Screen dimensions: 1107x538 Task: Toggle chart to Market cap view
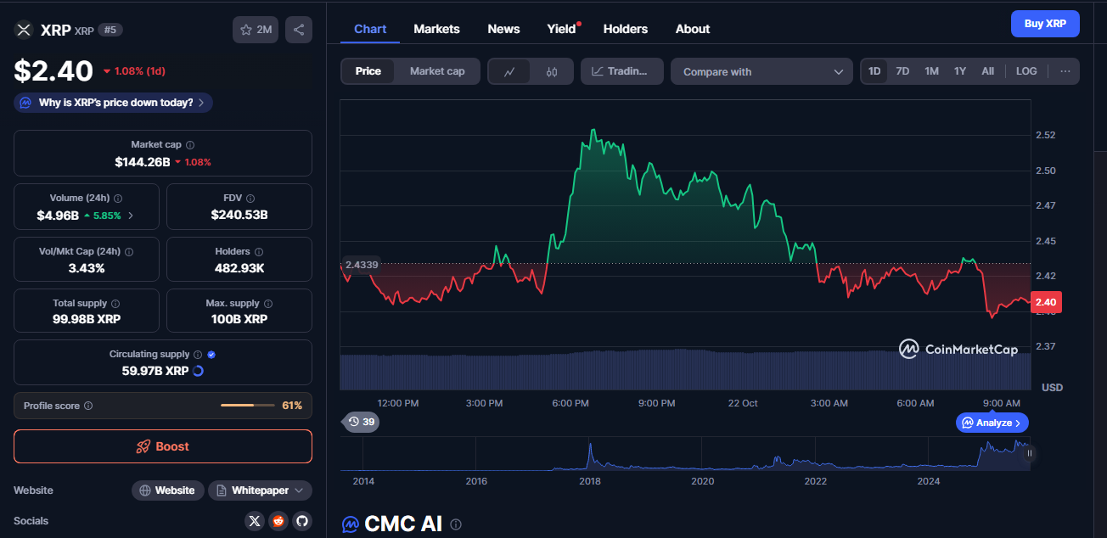click(437, 71)
